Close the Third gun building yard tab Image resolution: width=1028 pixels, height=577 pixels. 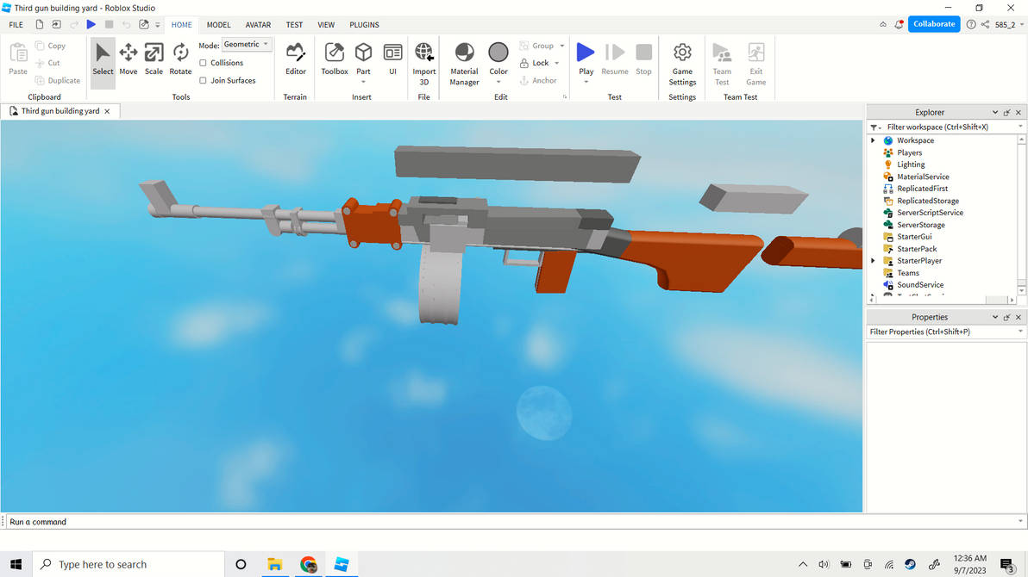pos(107,111)
